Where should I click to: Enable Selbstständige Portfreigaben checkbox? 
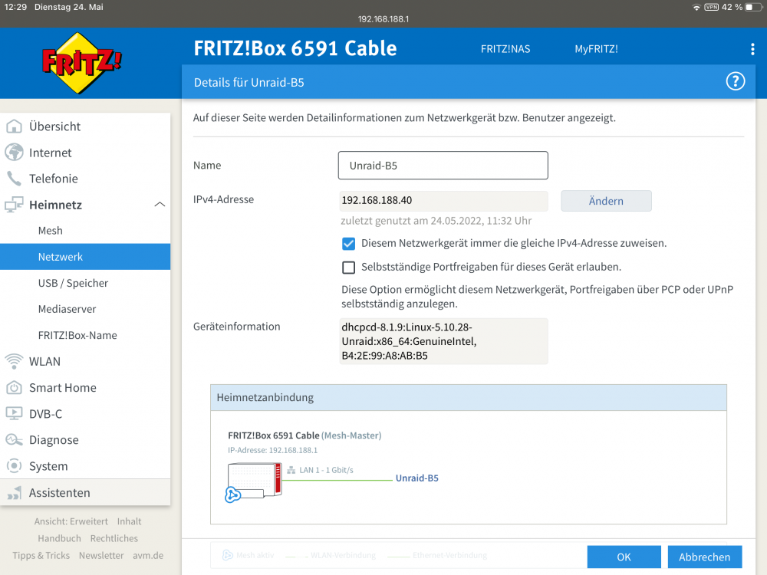click(348, 268)
